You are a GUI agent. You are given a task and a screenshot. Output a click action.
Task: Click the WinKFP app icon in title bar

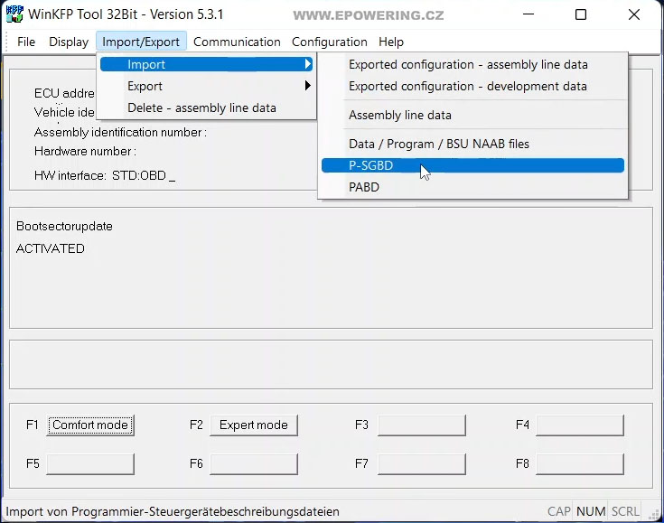(x=14, y=14)
